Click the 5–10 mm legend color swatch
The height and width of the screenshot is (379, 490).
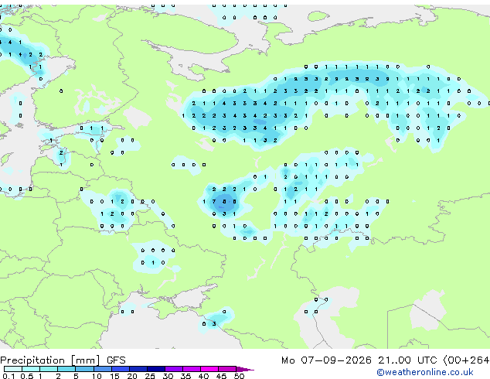click(84, 369)
